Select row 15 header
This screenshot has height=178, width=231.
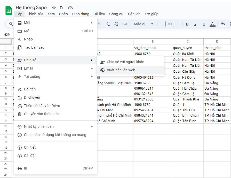point(6,126)
